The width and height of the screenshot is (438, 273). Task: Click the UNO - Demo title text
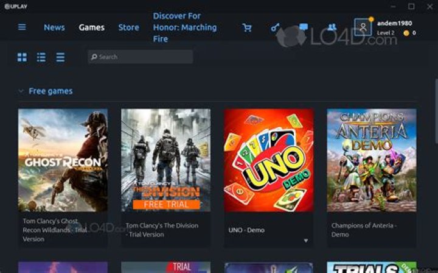(246, 230)
